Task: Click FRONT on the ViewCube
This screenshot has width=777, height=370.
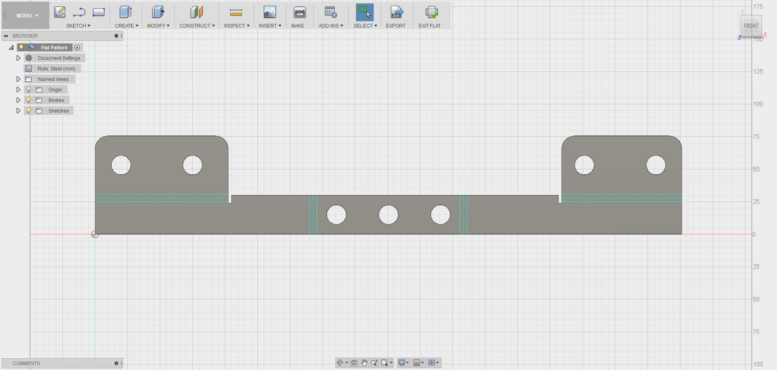Action: 751,26
